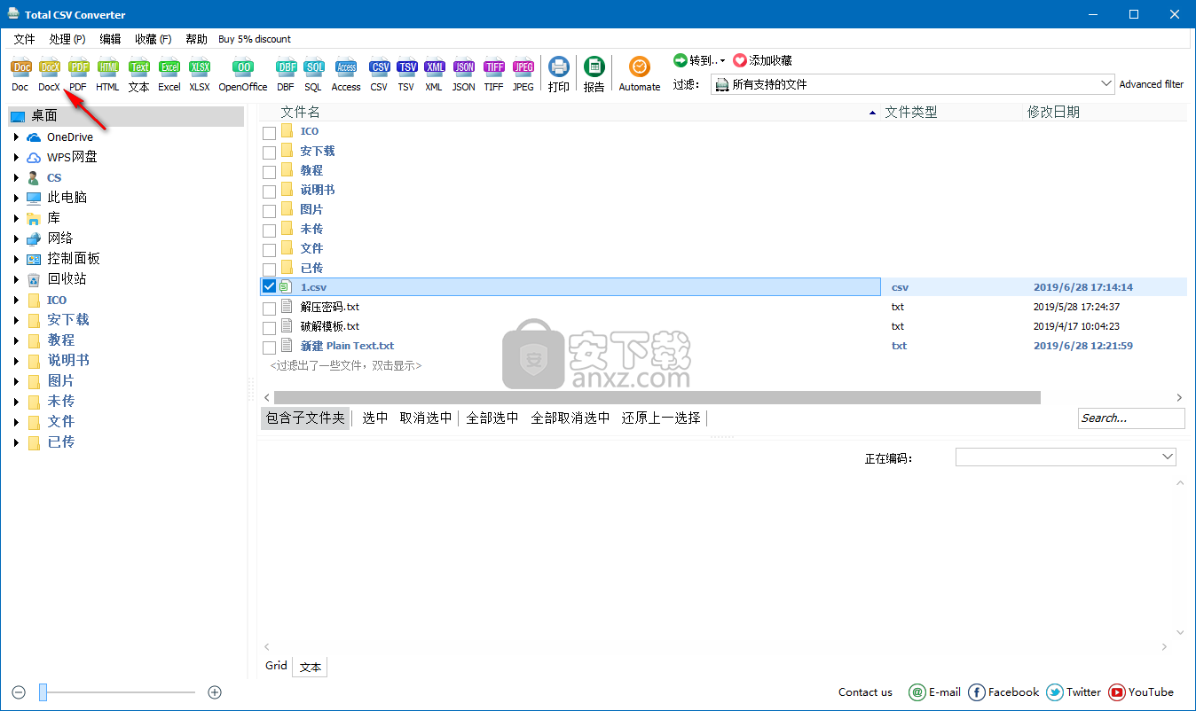The width and height of the screenshot is (1196, 711).
Task: Convert to XML icon
Action: (434, 67)
